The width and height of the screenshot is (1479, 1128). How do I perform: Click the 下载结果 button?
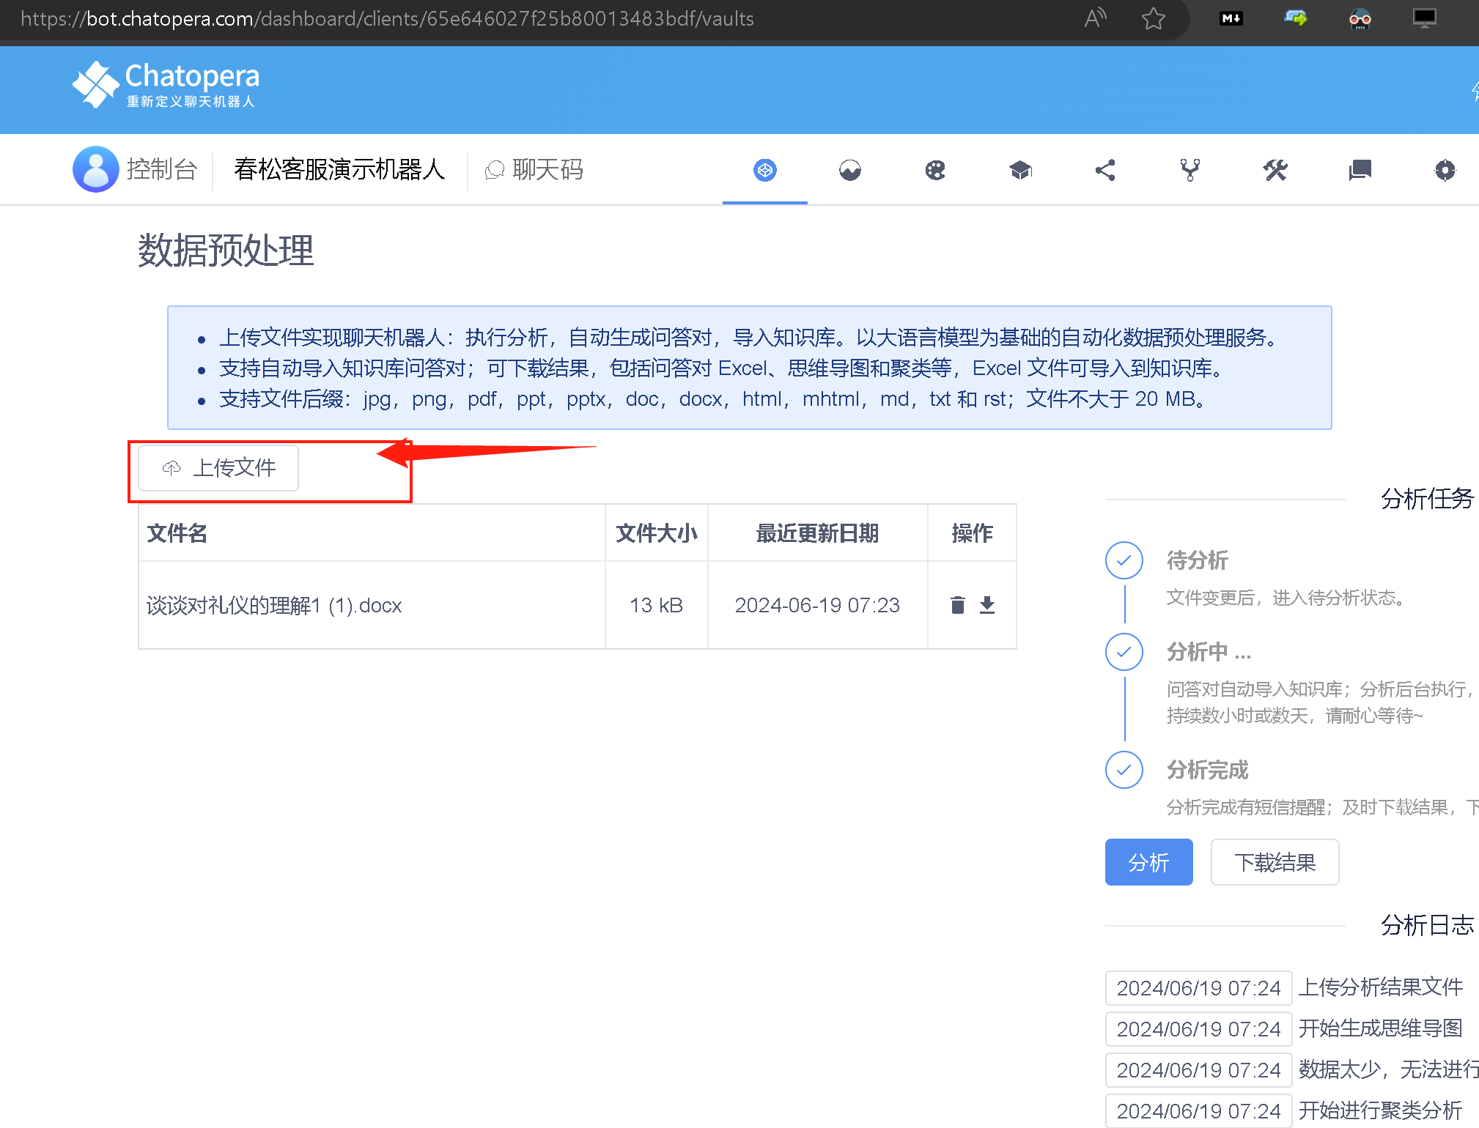tap(1275, 862)
